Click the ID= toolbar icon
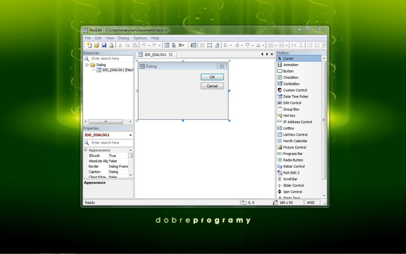This screenshot has width=406, height=254. pos(181,45)
